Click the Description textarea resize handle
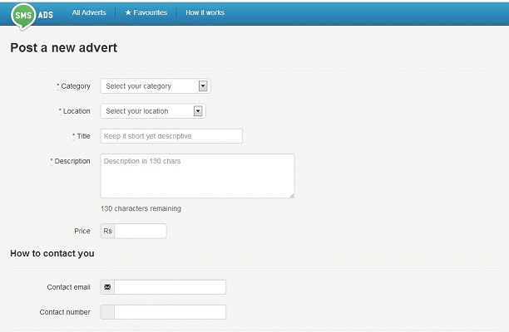The height and width of the screenshot is (332, 509). pos(292,196)
